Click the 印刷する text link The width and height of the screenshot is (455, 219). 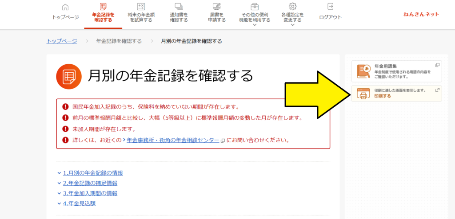pos(383,96)
